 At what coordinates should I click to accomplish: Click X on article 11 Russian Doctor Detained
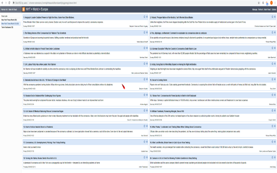(147, 95)
